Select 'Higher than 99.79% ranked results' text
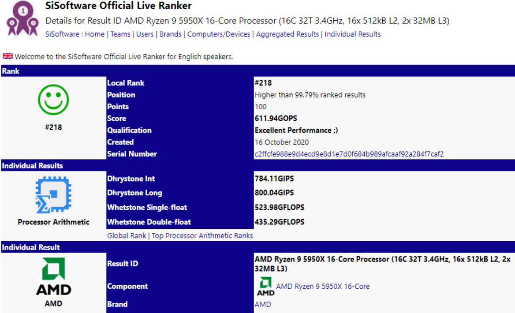This screenshot has width=515, height=313. 310,95
